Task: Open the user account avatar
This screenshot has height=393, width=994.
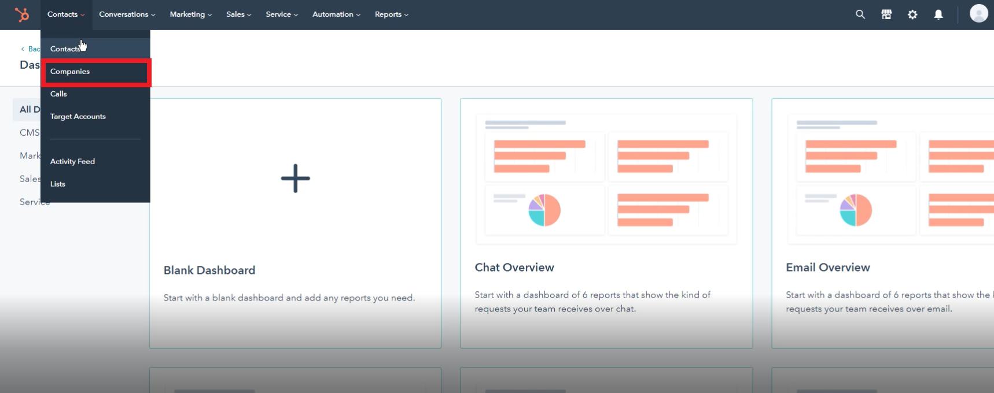Action: (x=978, y=13)
